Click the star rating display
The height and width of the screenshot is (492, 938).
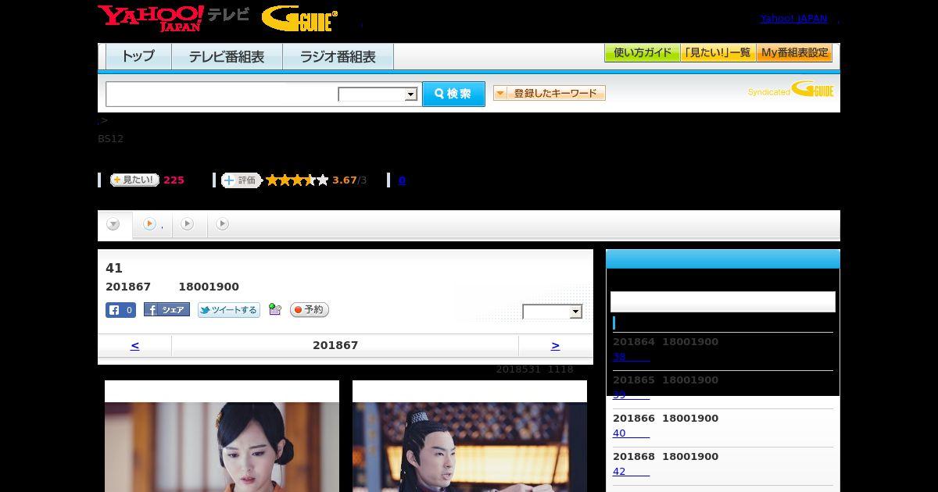pos(297,180)
